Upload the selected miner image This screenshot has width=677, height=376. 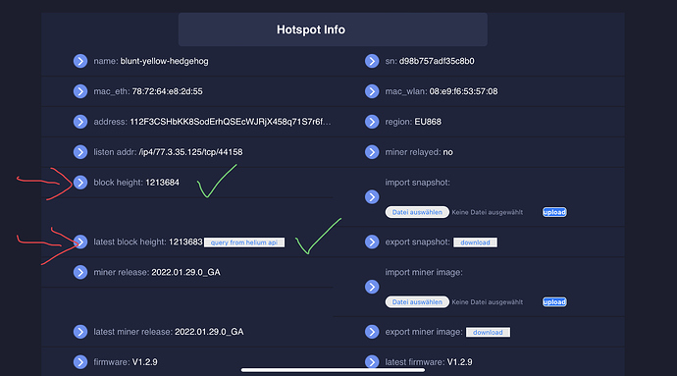click(x=554, y=302)
